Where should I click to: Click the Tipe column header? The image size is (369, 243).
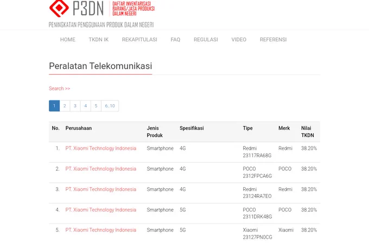[x=248, y=128]
